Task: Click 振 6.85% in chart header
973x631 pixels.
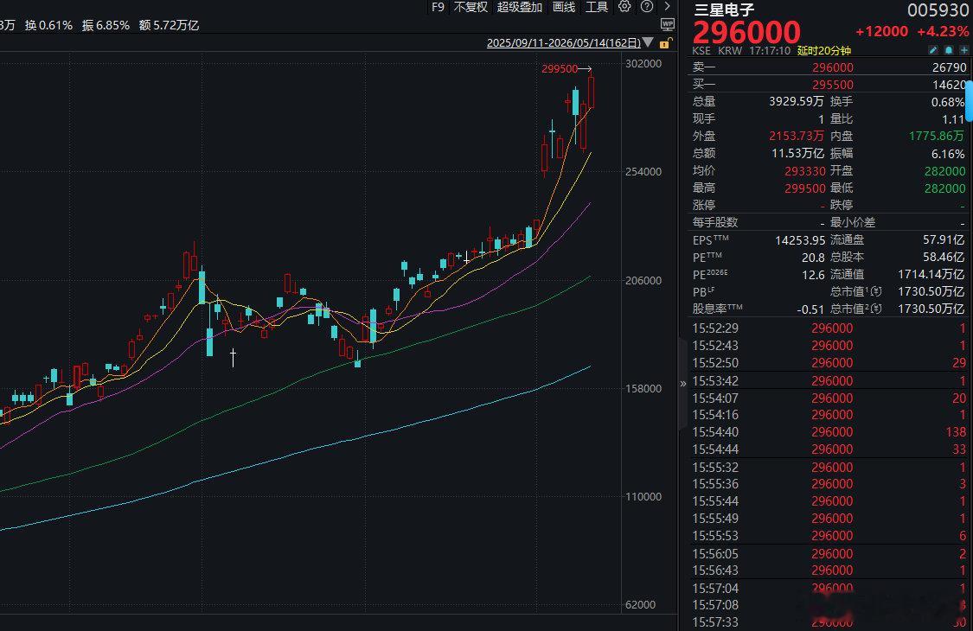Action: click(106, 25)
